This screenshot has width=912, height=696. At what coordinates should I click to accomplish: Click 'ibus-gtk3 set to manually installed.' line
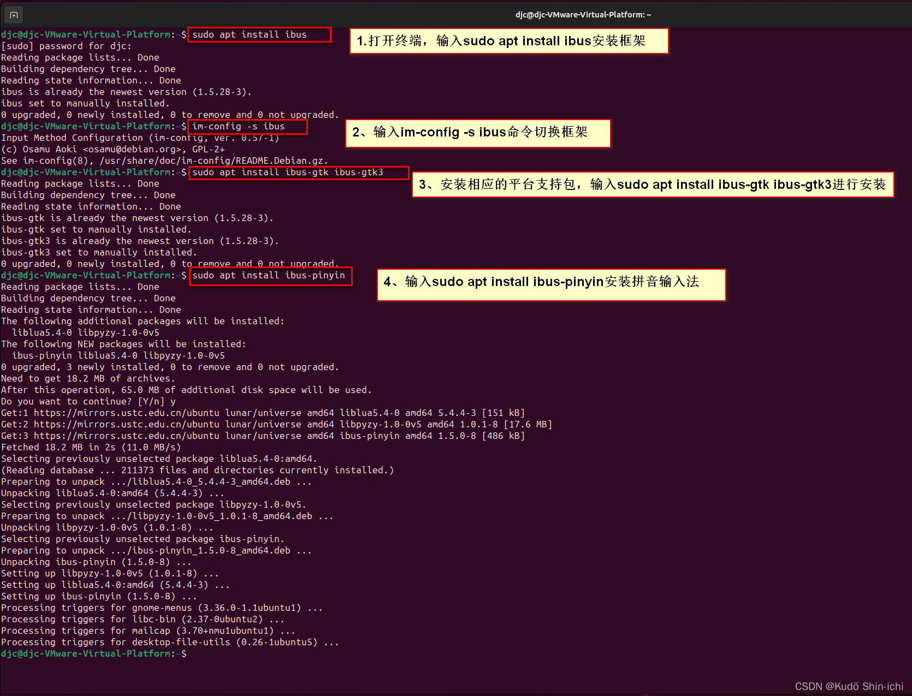click(x=99, y=252)
